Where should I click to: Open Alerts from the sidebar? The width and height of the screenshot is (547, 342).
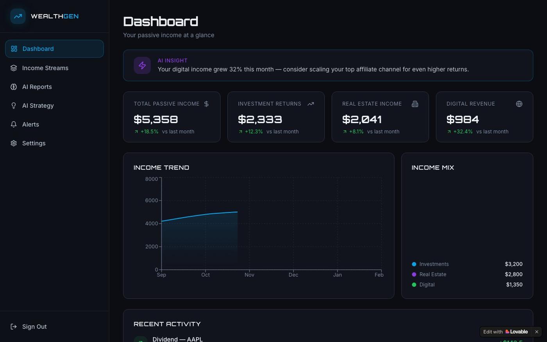click(x=54, y=124)
